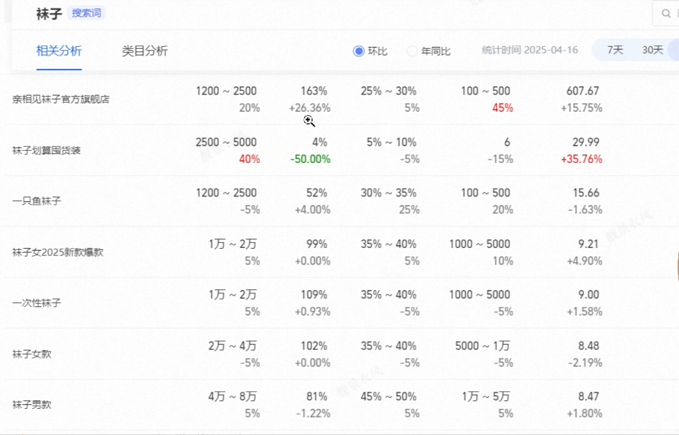Click the 统计时间 2025-04-16 date text

[x=530, y=50]
